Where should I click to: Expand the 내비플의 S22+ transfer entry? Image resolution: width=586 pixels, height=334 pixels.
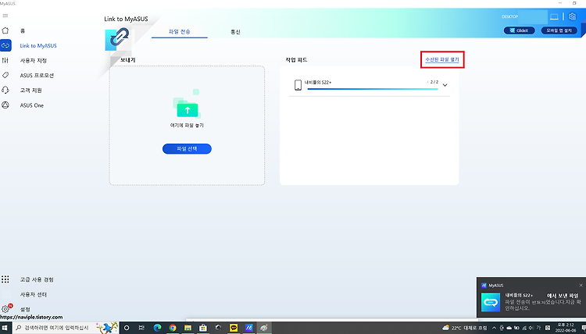pyautogui.click(x=445, y=85)
